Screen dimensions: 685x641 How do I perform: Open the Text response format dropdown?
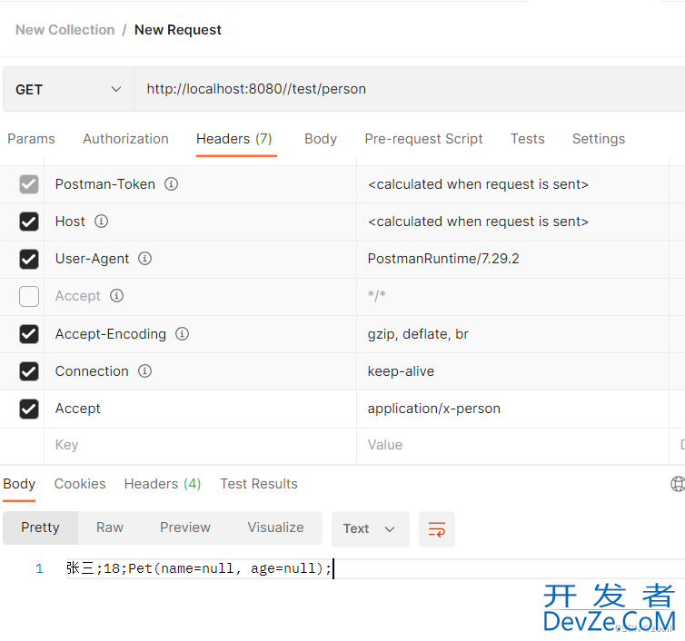tap(371, 529)
